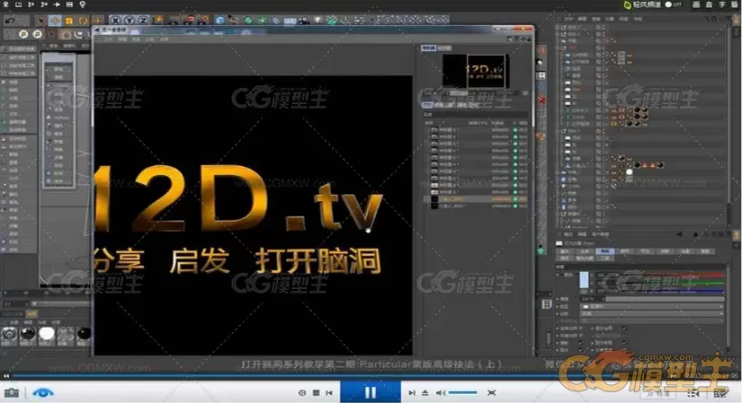Add a light object from the toolbar

click(318, 20)
